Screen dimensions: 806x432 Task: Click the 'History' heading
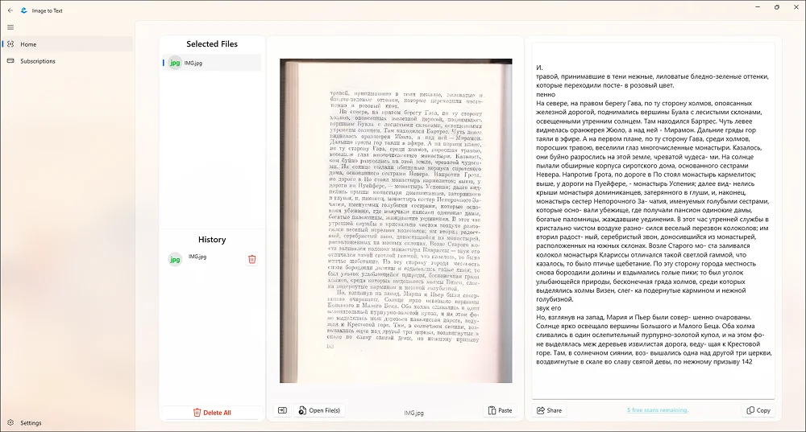[212, 240]
